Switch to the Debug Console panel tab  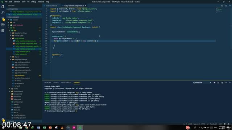point(66,83)
